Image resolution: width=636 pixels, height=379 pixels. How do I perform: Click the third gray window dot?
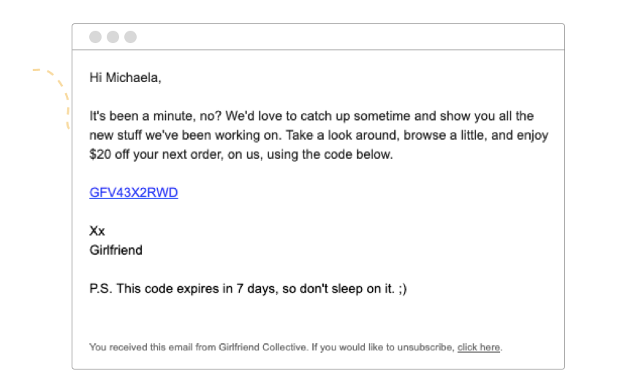(x=130, y=37)
